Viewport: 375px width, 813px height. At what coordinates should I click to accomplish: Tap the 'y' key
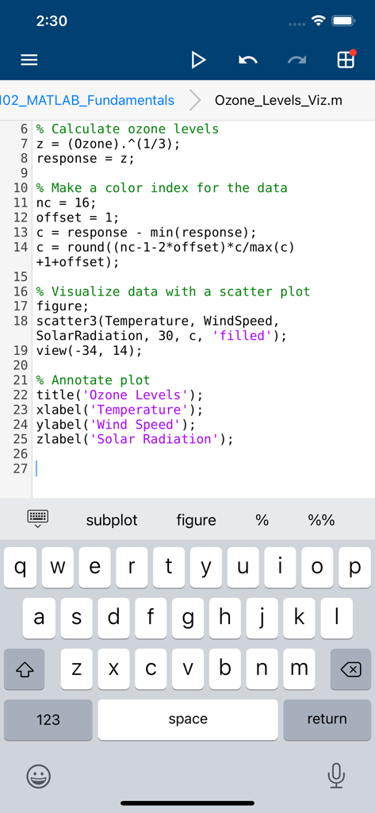[206, 567]
